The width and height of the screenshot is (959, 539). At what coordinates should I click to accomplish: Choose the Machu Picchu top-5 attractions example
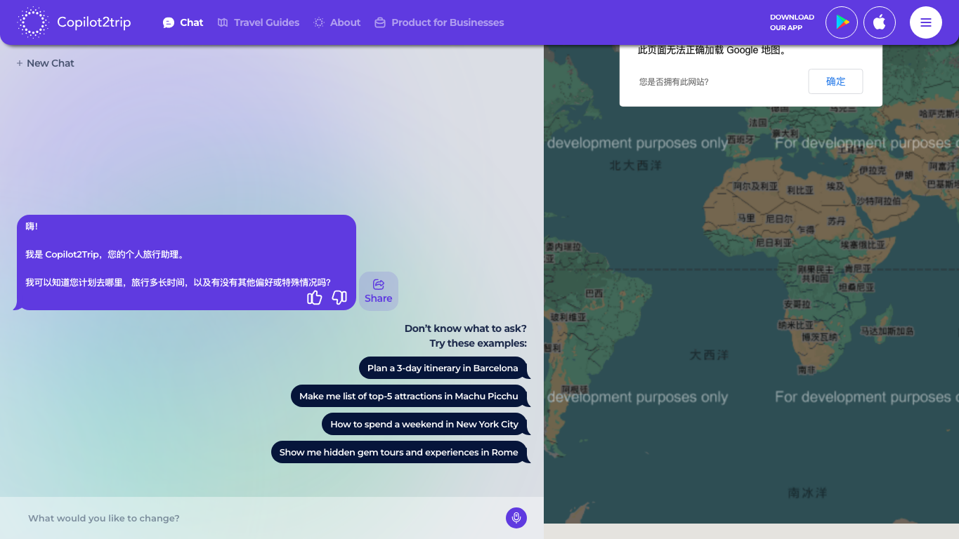pyautogui.click(x=409, y=396)
